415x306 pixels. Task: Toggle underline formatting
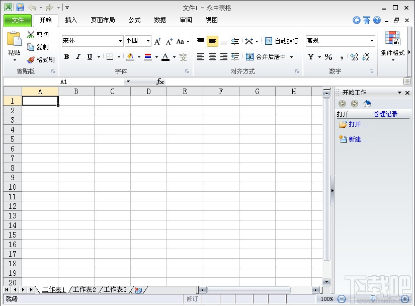pos(89,57)
